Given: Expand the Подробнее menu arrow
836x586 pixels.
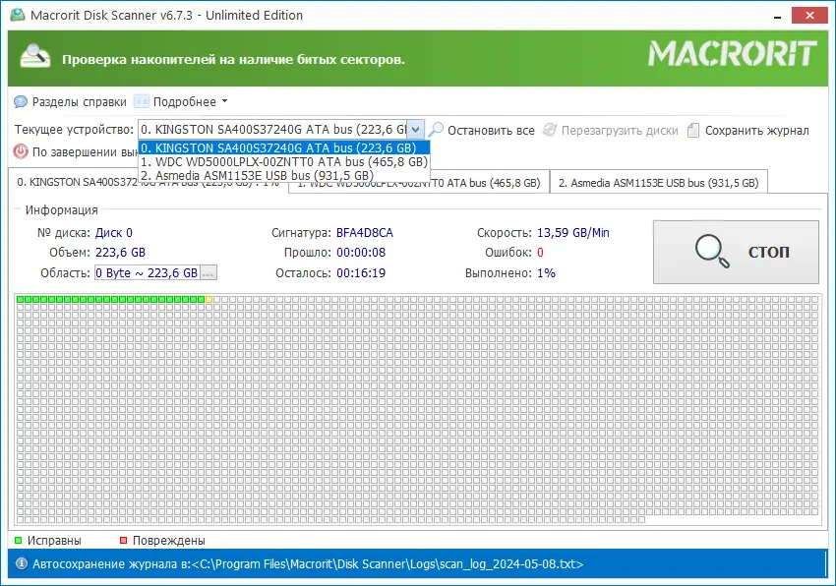Looking at the screenshot, I should point(224,101).
